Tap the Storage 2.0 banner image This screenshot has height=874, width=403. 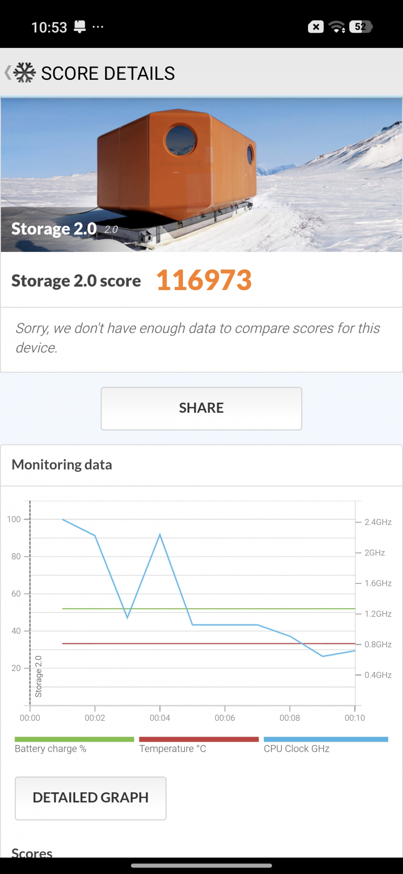[x=201, y=175]
